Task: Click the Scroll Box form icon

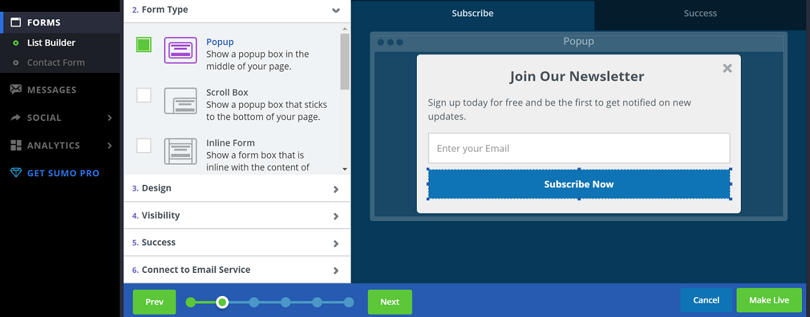Action: [x=180, y=101]
